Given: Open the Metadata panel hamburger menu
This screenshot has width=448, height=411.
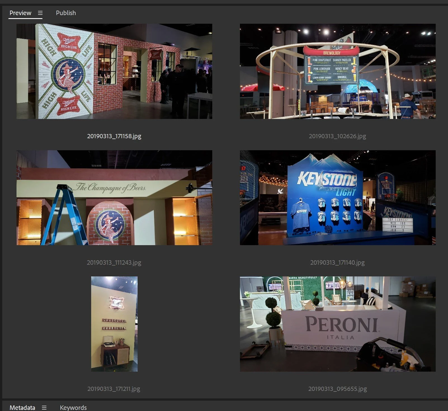Looking at the screenshot, I should [44, 407].
